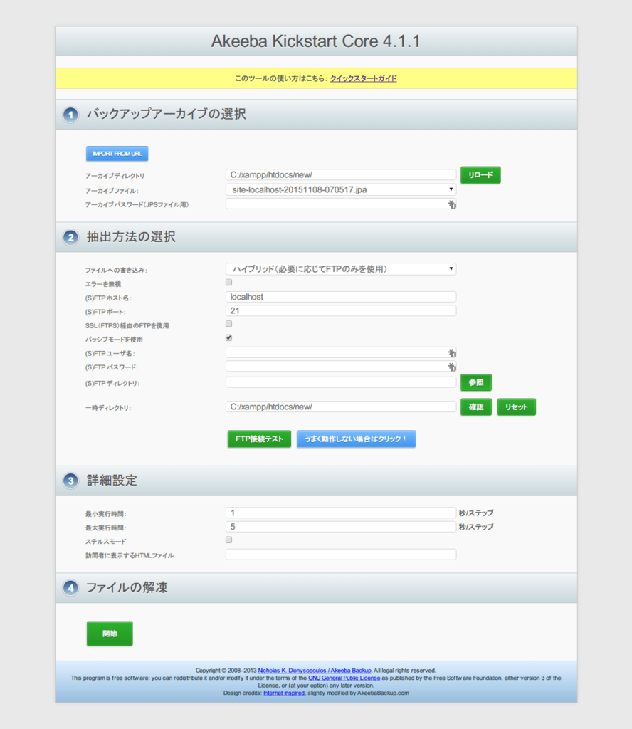Open the クイックスタートガイド link
632x729 pixels.
pos(363,78)
